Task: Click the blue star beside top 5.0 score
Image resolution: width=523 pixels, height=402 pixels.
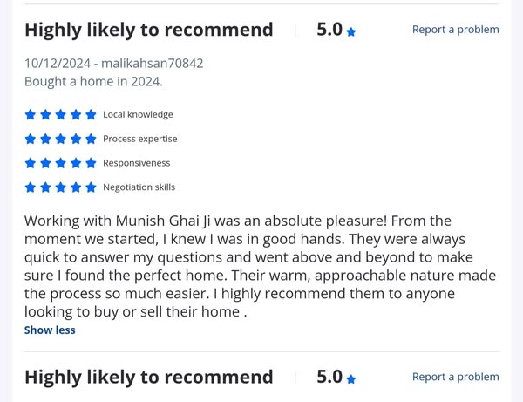Action: (351, 31)
